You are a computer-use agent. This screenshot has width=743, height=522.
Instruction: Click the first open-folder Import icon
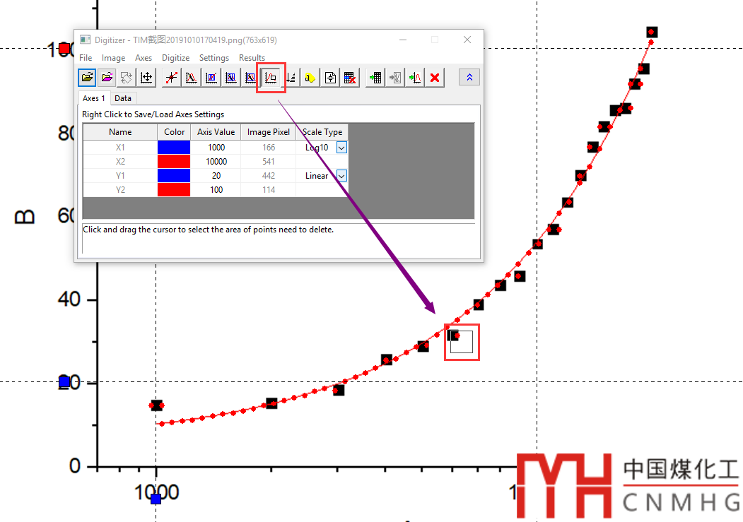[87, 78]
